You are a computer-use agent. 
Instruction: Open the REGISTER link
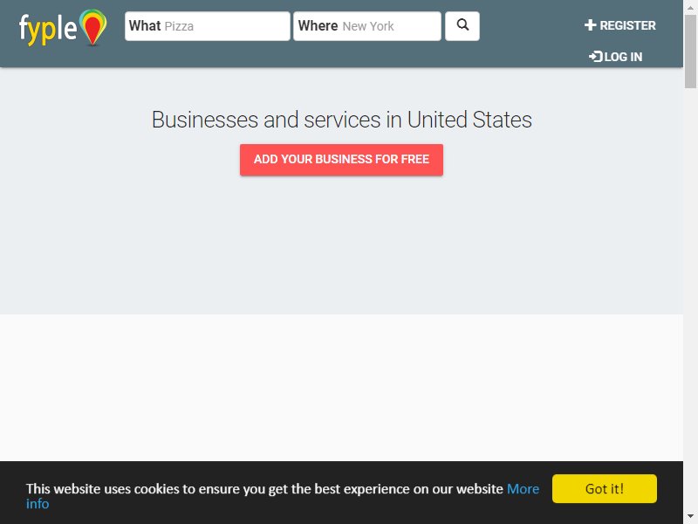tap(619, 25)
